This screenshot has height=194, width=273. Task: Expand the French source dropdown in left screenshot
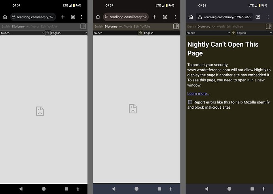[23, 33]
